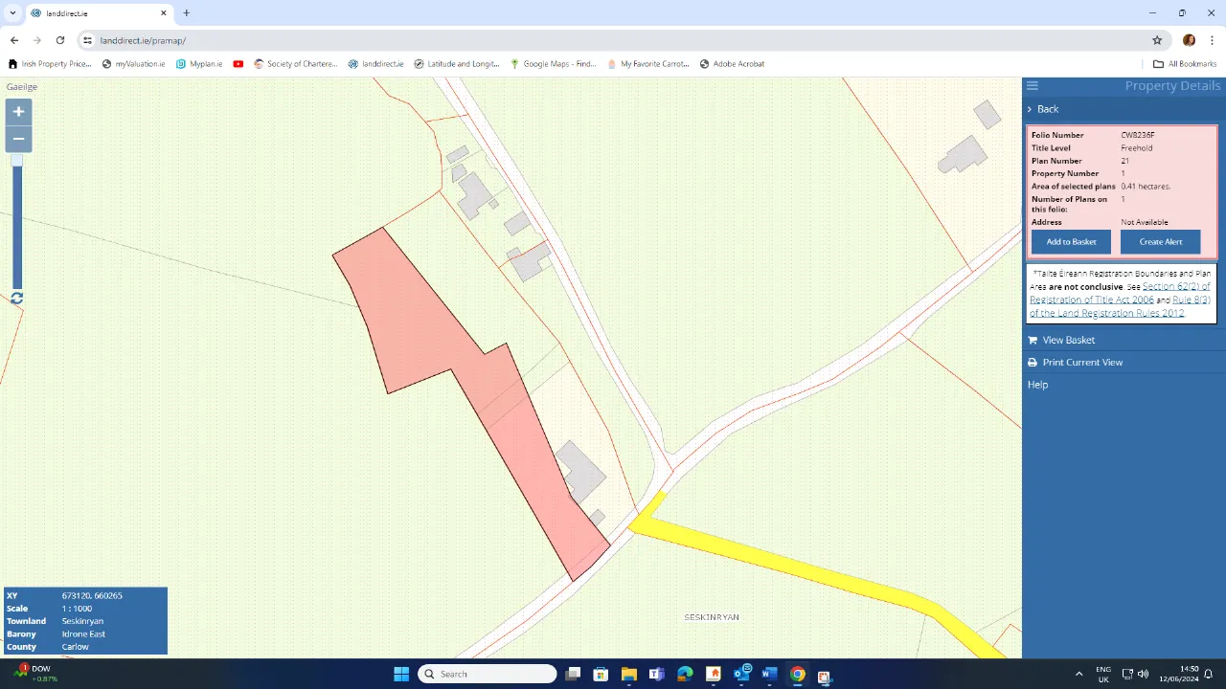This screenshot has height=689, width=1226.
Task: Click the View Basket shopping cart icon
Action: pos(1032,340)
